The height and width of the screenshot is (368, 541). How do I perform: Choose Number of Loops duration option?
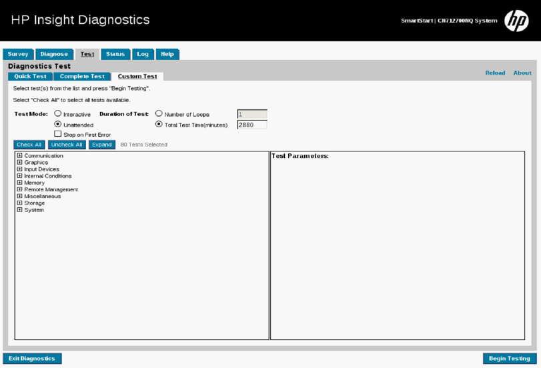point(159,114)
